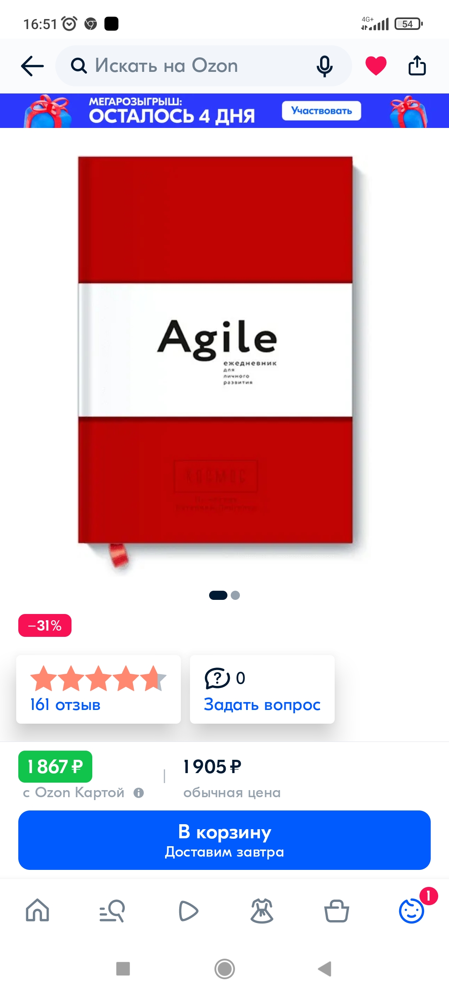This screenshot has height=997, width=449.
Task: Open the share icon
Action: pos(417,65)
